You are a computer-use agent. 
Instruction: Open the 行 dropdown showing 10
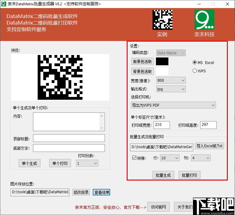coord(170,158)
